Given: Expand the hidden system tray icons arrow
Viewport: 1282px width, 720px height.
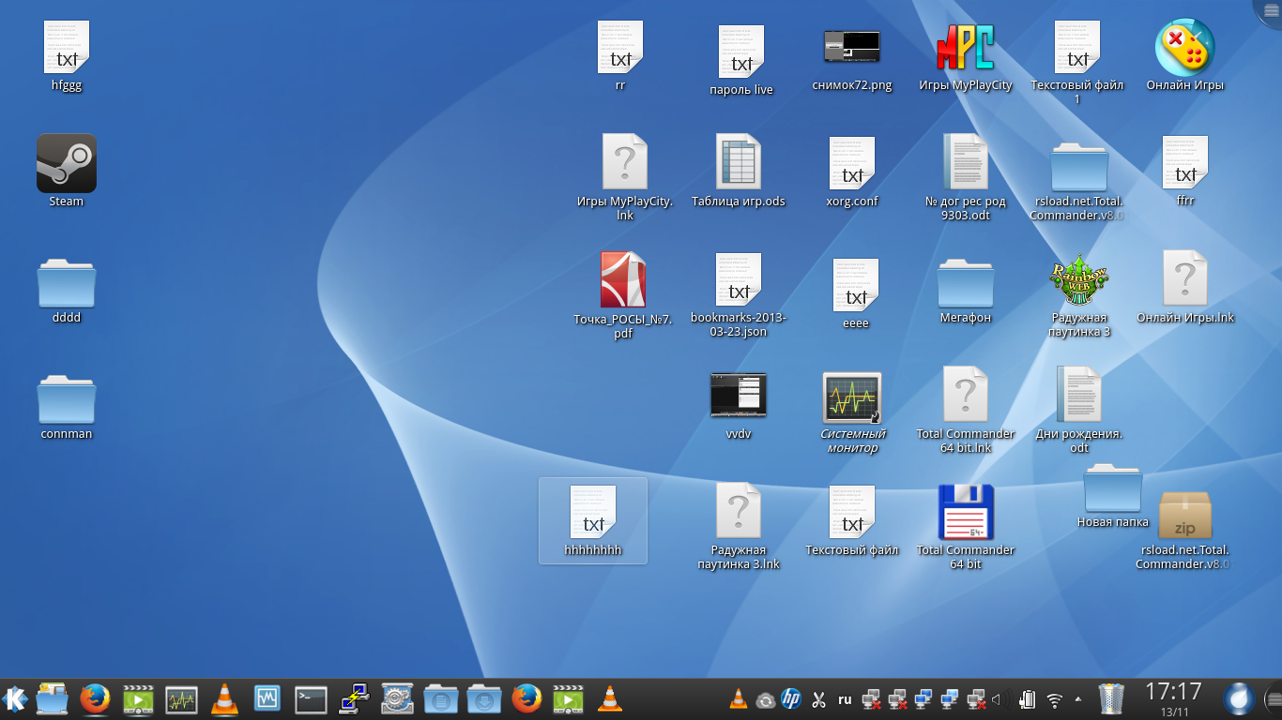Looking at the screenshot, I should [x=1077, y=699].
